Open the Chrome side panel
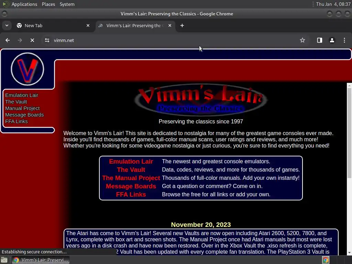Image resolution: width=352 pixels, height=264 pixels. (319, 40)
